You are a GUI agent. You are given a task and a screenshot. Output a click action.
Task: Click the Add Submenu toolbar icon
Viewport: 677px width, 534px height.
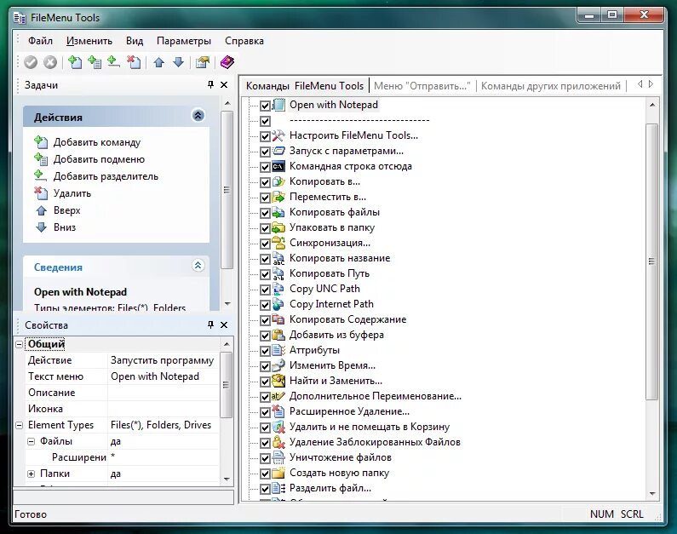coord(95,62)
